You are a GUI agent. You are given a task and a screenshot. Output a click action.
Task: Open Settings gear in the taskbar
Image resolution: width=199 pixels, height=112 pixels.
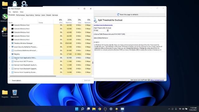pos(111,109)
